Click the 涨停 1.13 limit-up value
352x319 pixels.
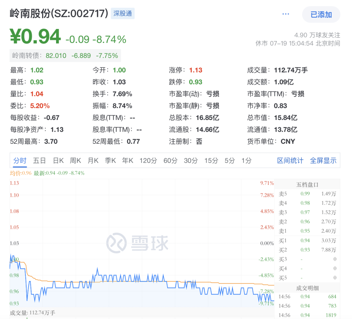point(195,70)
